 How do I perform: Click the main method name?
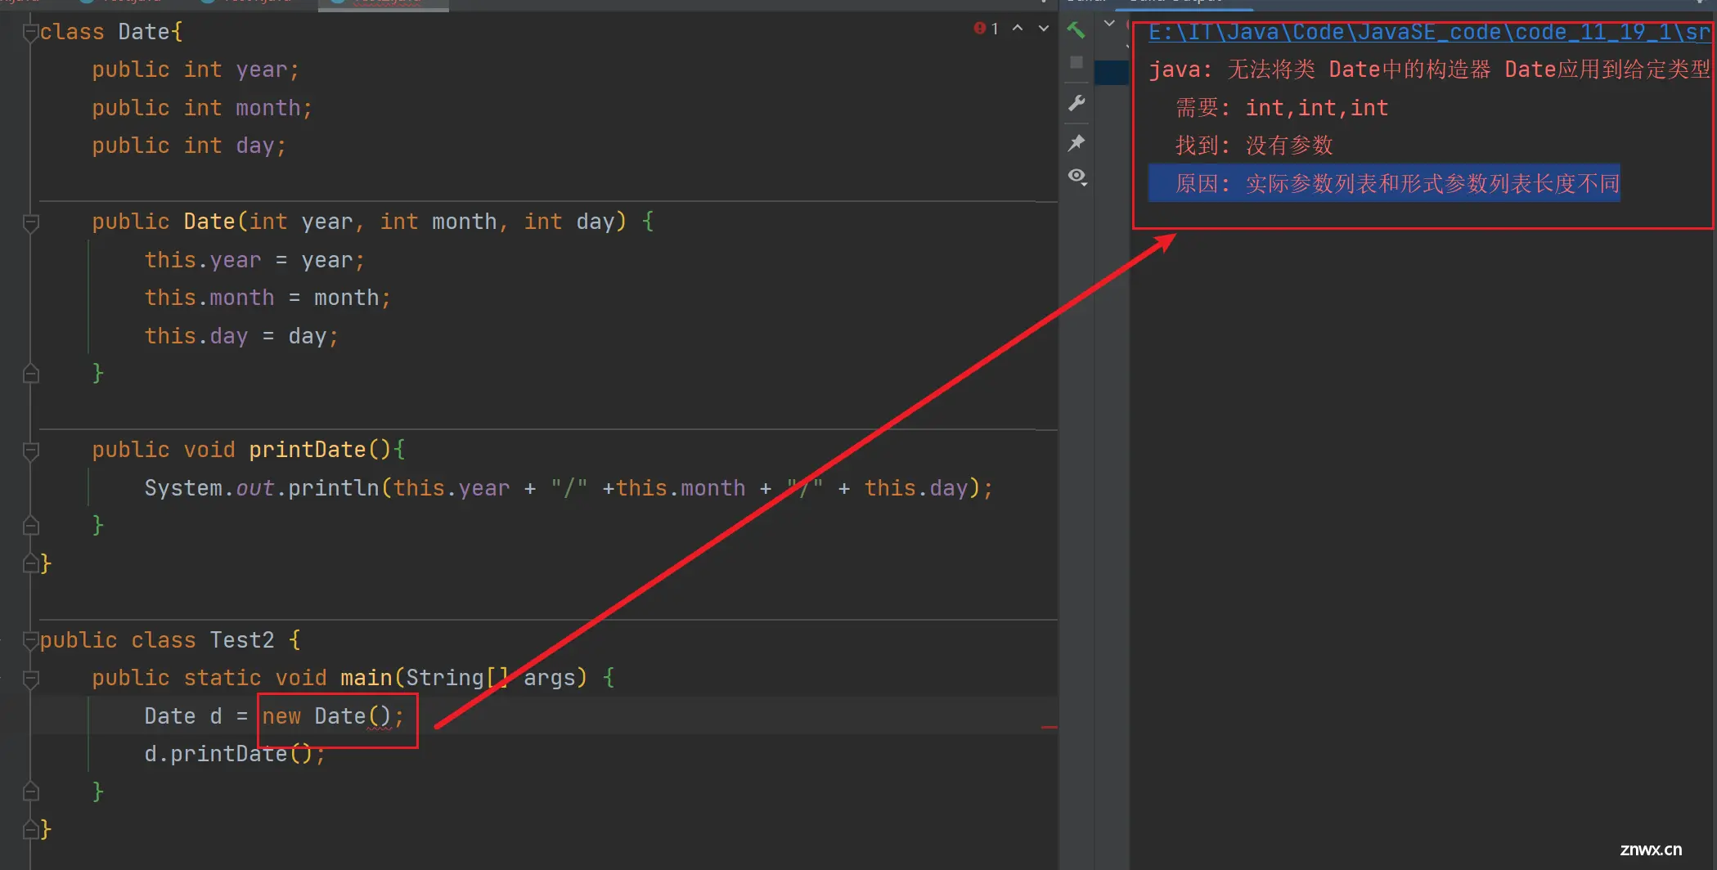[366, 678]
